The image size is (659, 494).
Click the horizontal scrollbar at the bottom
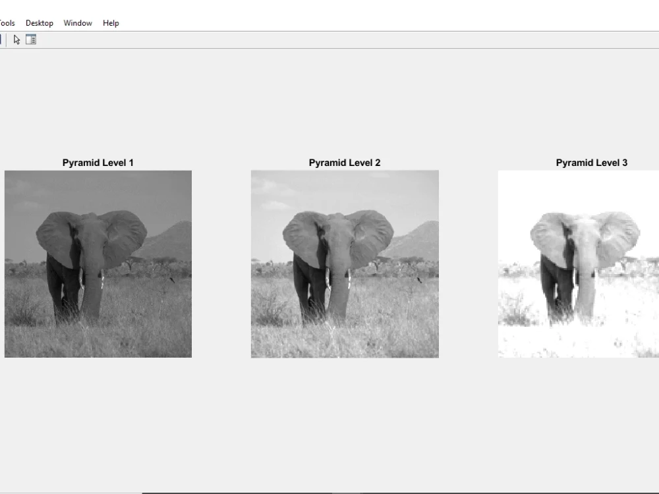point(395,491)
